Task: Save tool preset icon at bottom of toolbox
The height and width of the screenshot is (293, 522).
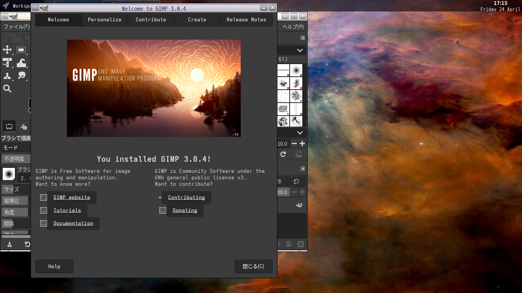Action: [10, 244]
